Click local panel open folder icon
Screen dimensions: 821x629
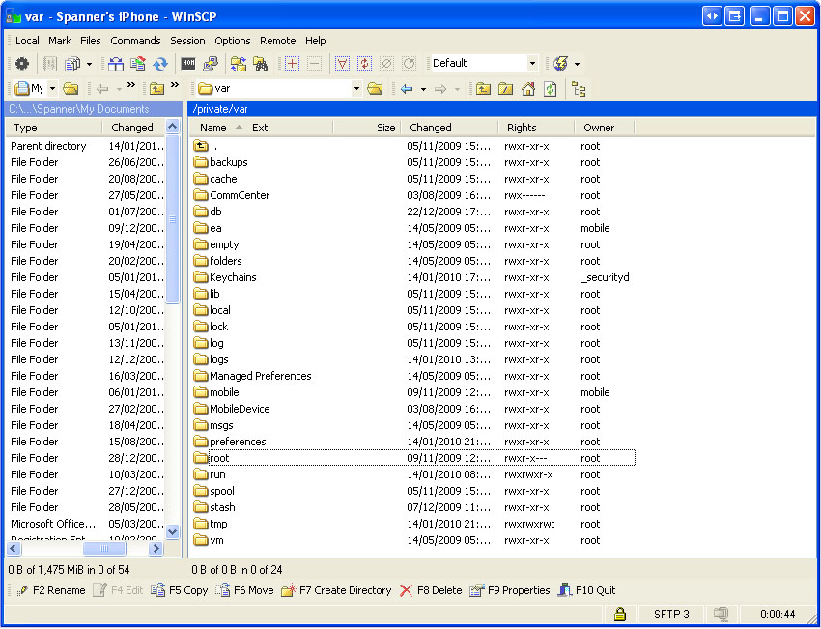tap(71, 89)
